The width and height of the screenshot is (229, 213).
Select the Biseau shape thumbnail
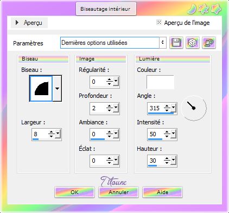tap(41, 89)
